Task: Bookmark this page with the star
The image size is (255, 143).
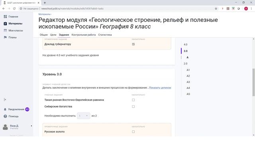Action: pos(216,9)
